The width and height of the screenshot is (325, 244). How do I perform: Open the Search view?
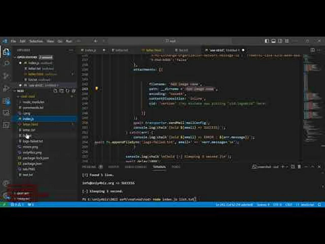coord(6,63)
